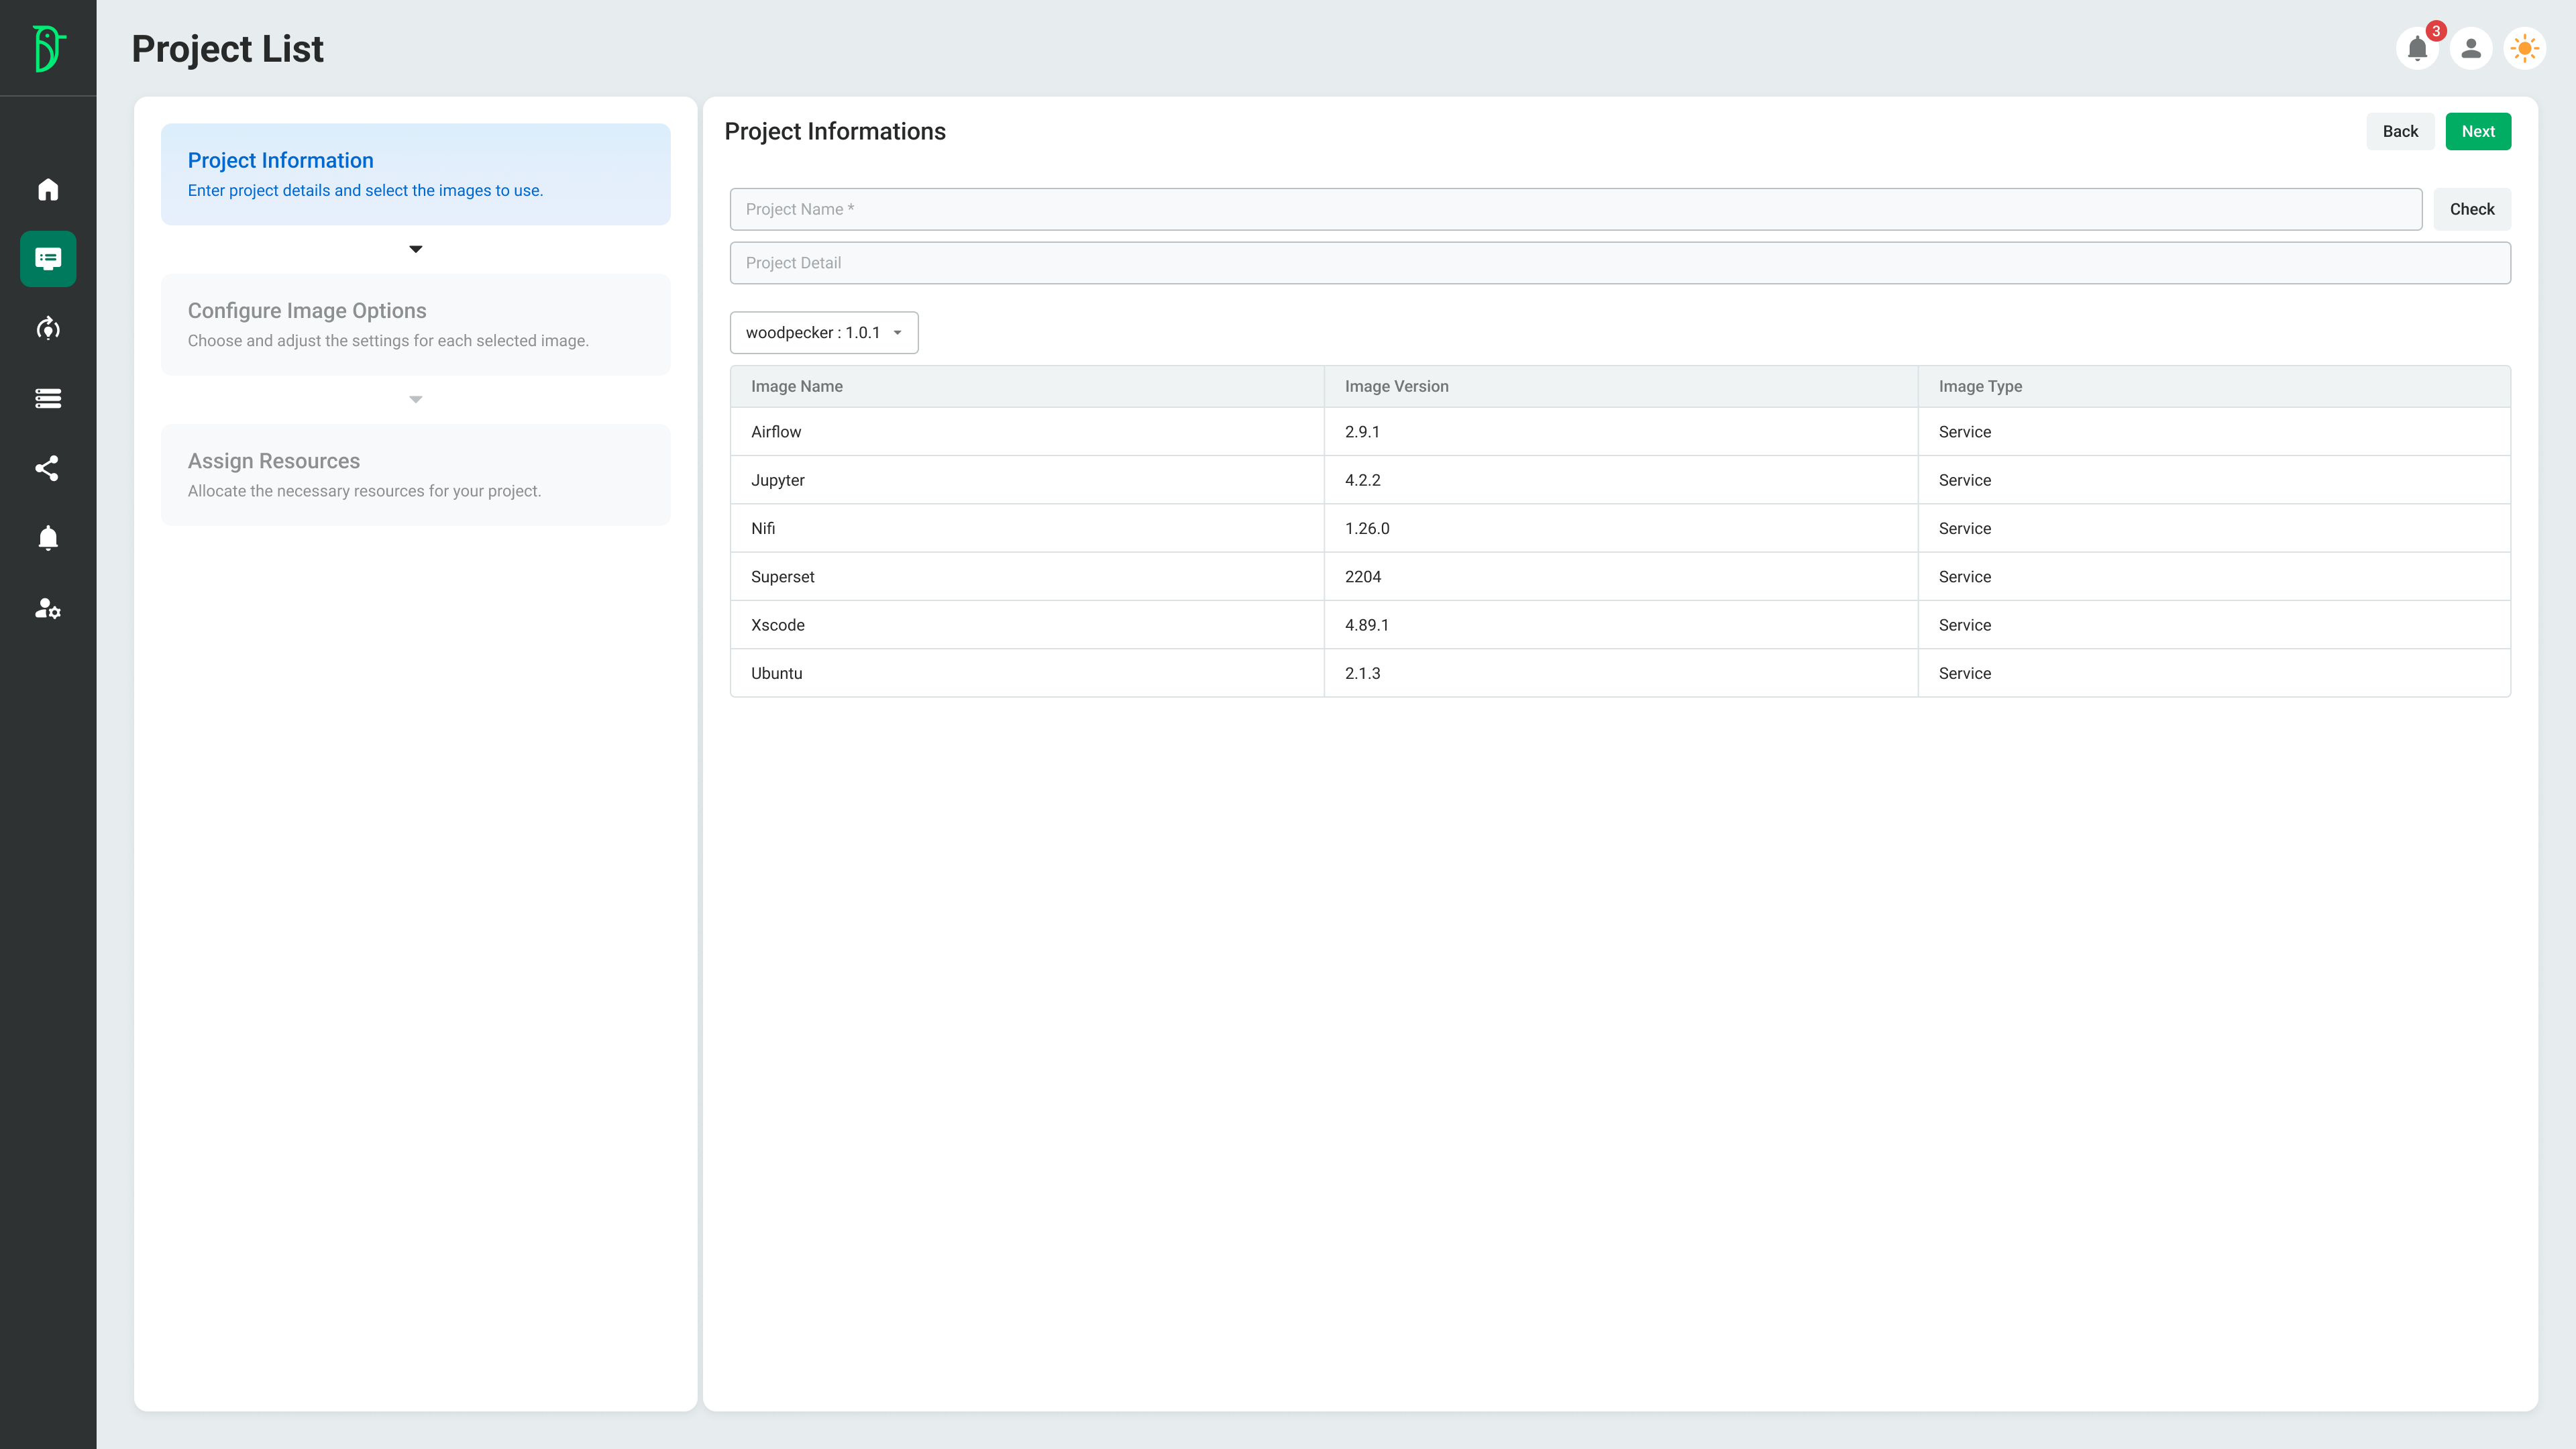Open the Home sidebar icon

click(x=48, y=189)
